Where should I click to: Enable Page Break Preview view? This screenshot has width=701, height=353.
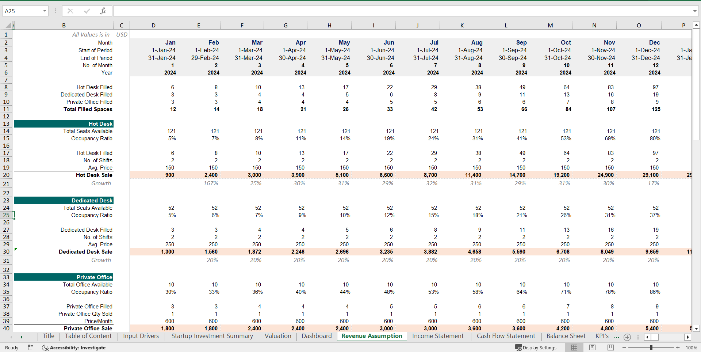[x=610, y=348]
